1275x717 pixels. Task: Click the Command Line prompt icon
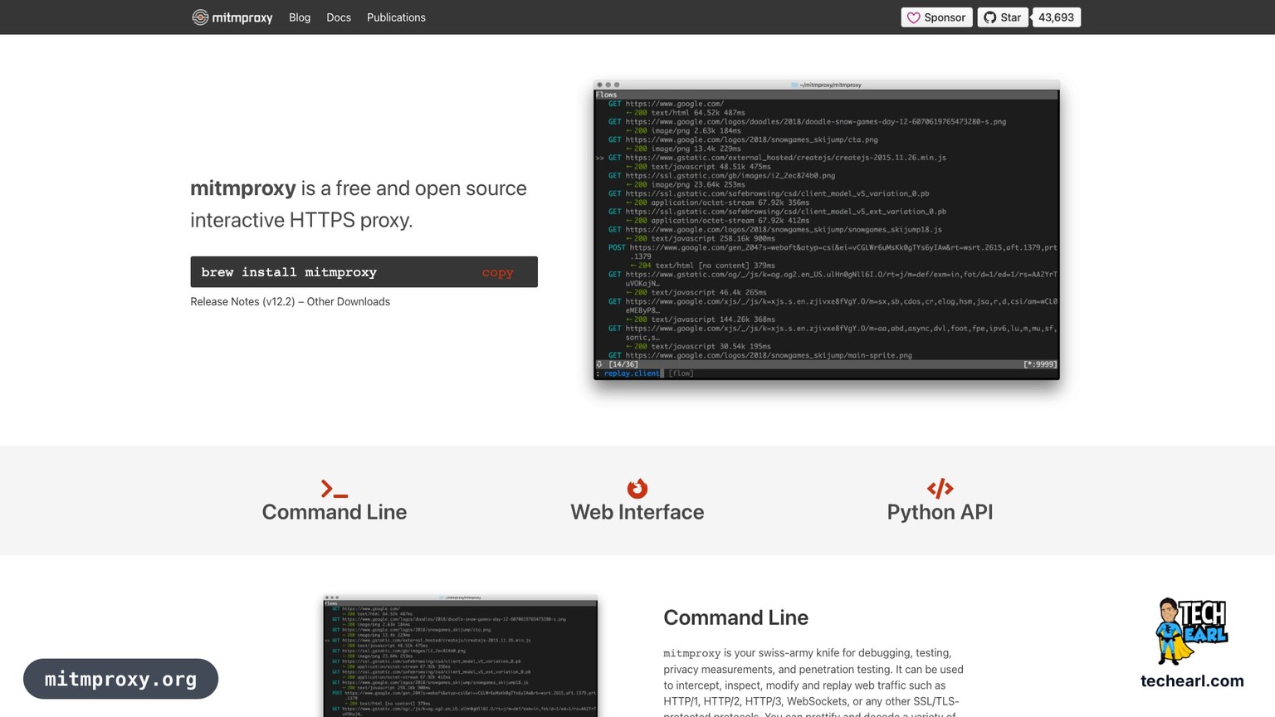tap(335, 489)
